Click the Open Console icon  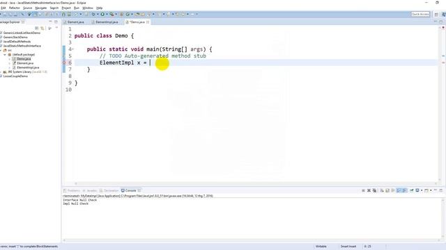[426, 190]
